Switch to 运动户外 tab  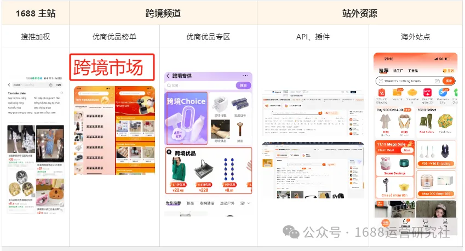pyautogui.click(x=227, y=203)
